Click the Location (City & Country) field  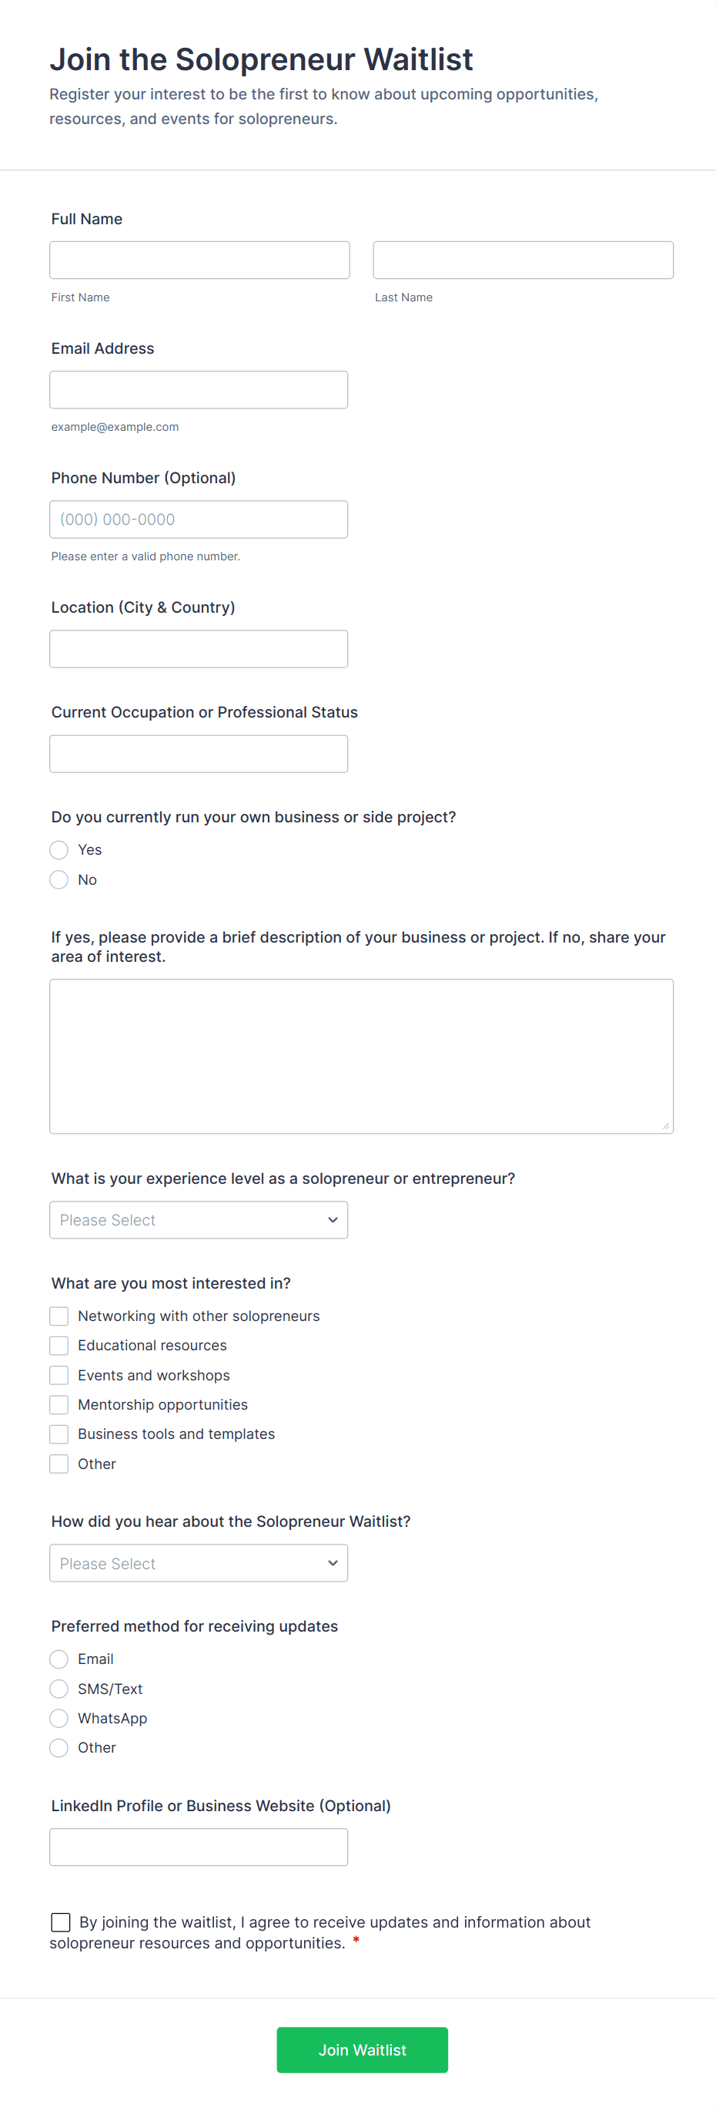(198, 648)
